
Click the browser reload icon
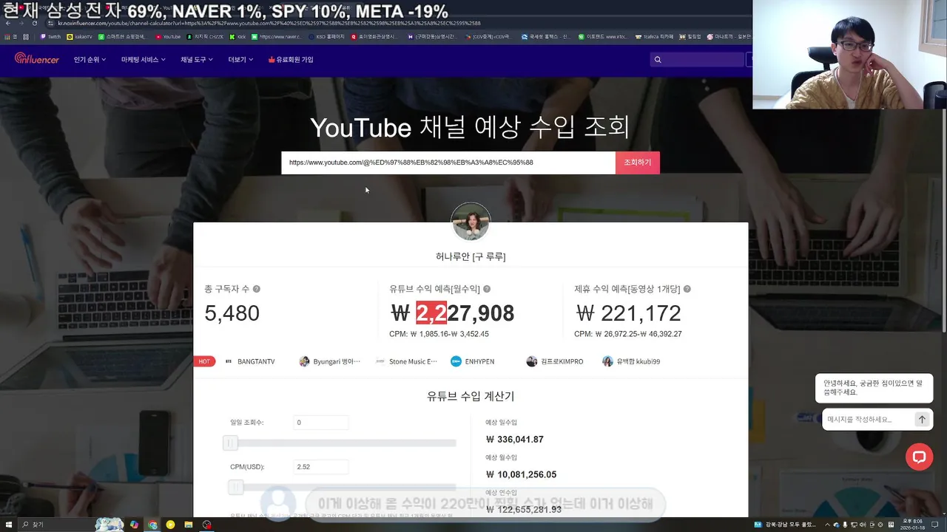coord(34,23)
